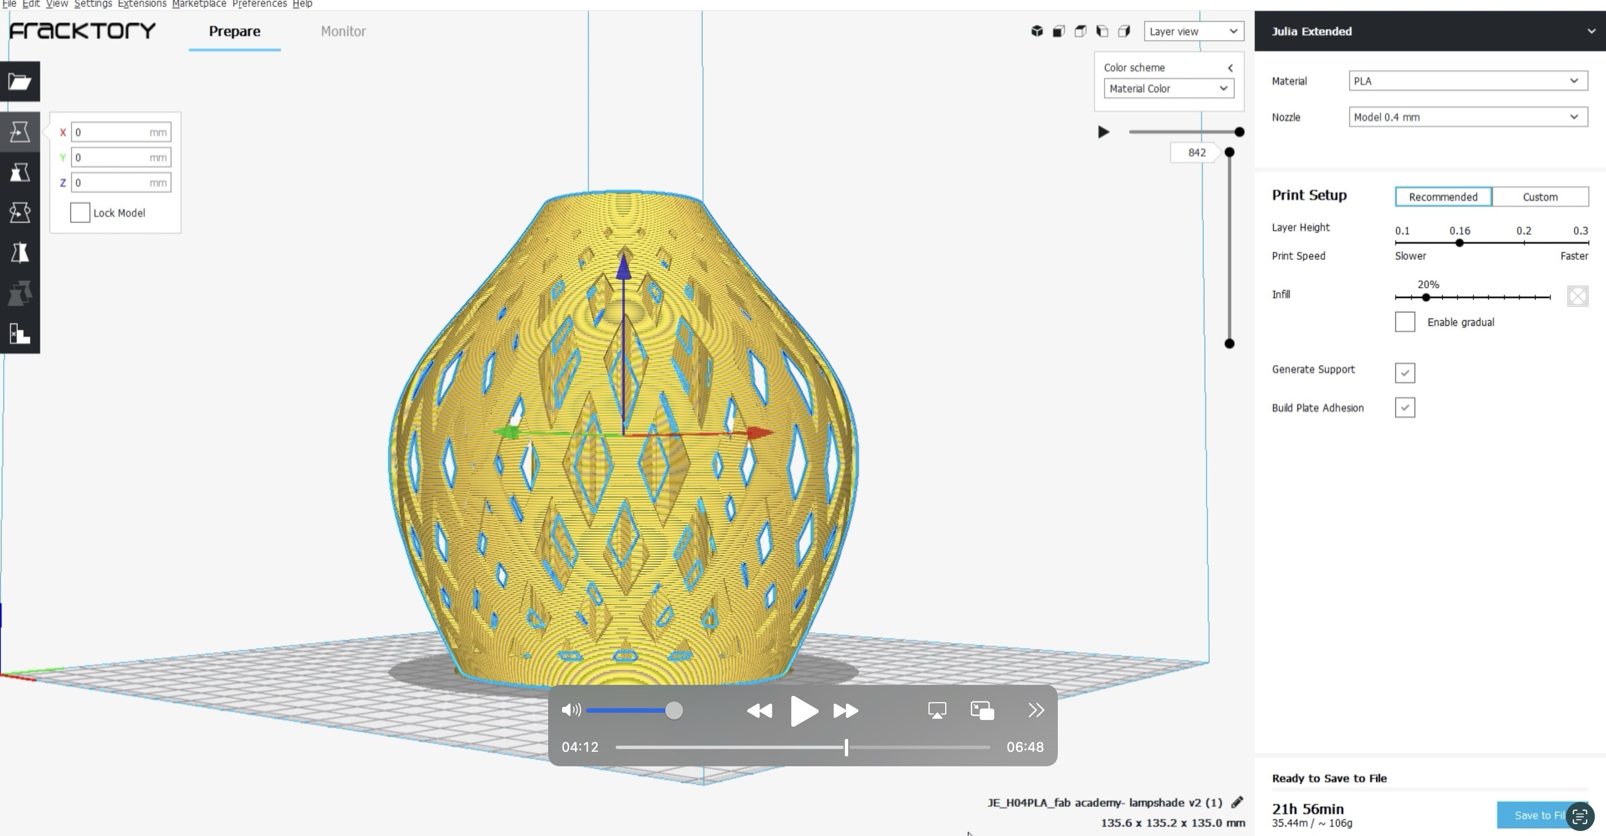Screen dimensions: 1606x836
Task: Select the Rotate tool in sidebar
Action: coord(20,212)
